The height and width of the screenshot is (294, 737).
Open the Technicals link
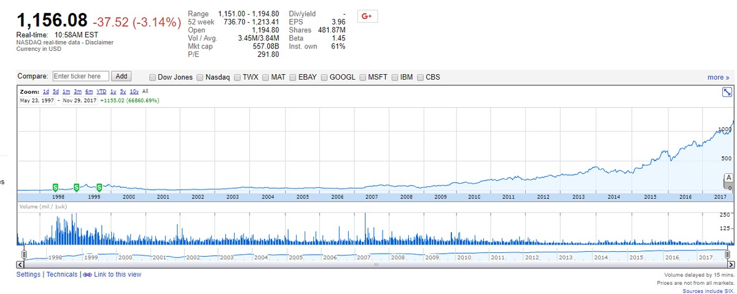[x=62, y=274]
